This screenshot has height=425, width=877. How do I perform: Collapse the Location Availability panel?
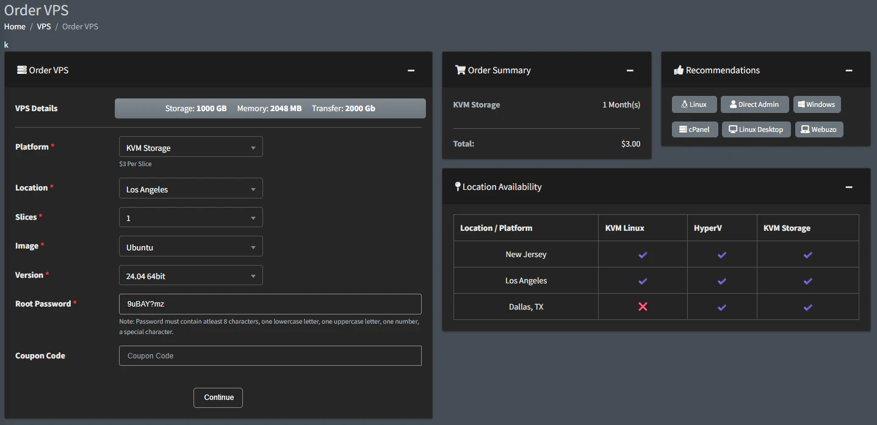[x=848, y=187]
